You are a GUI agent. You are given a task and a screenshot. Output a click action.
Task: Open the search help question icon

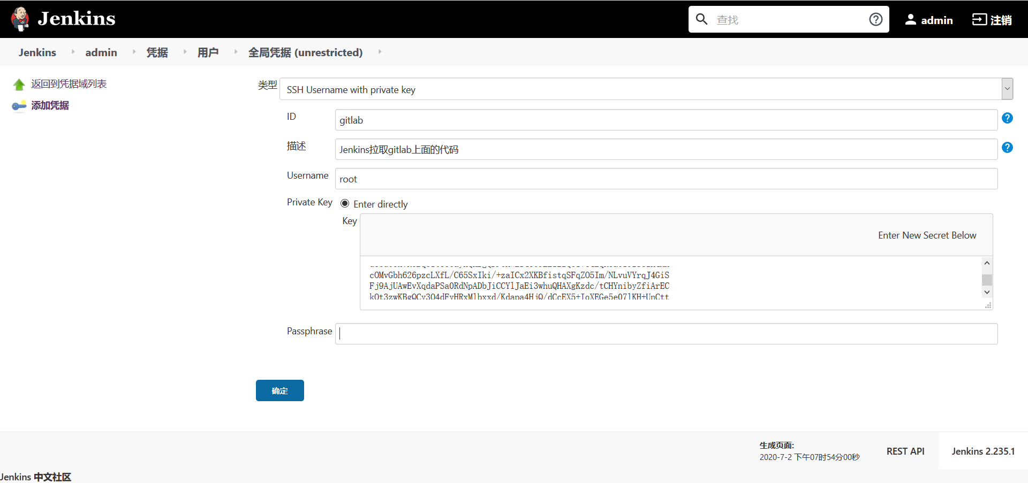[x=876, y=19]
